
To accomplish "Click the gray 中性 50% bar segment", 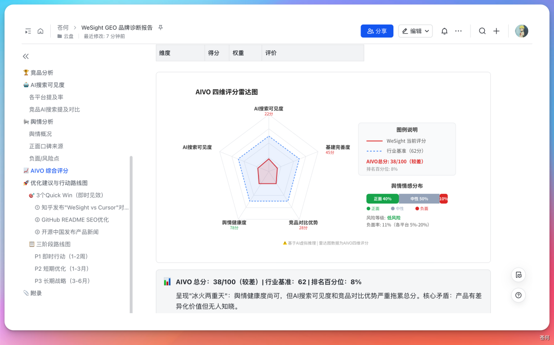I will click(419, 199).
